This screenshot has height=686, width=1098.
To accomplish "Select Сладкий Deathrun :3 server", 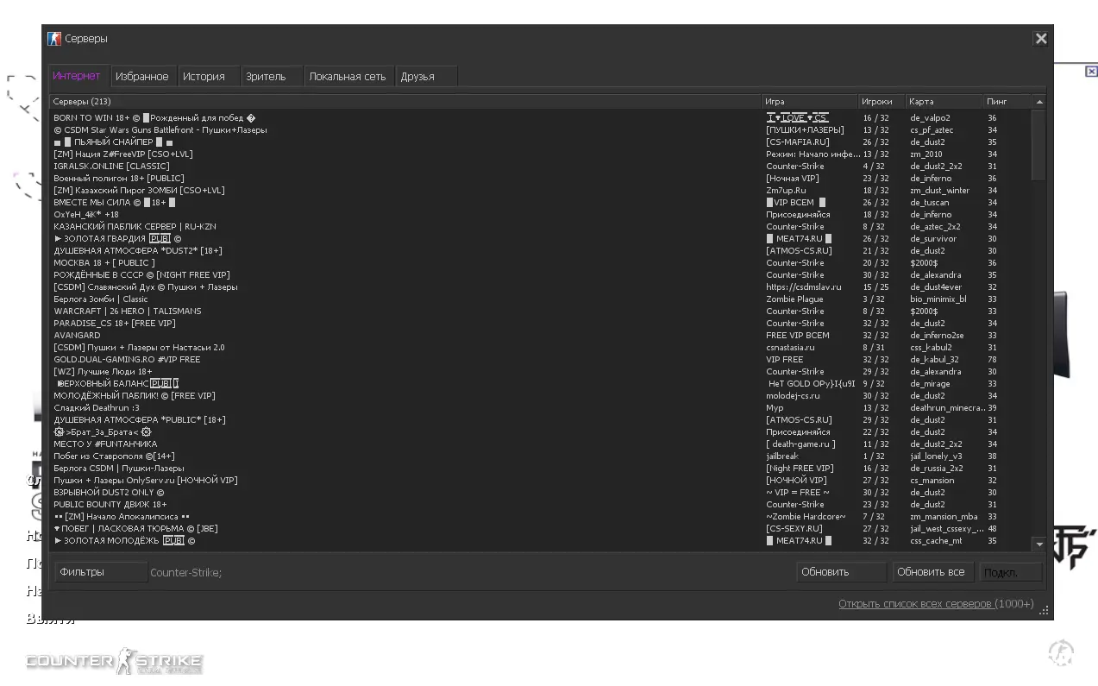I will point(541,408).
